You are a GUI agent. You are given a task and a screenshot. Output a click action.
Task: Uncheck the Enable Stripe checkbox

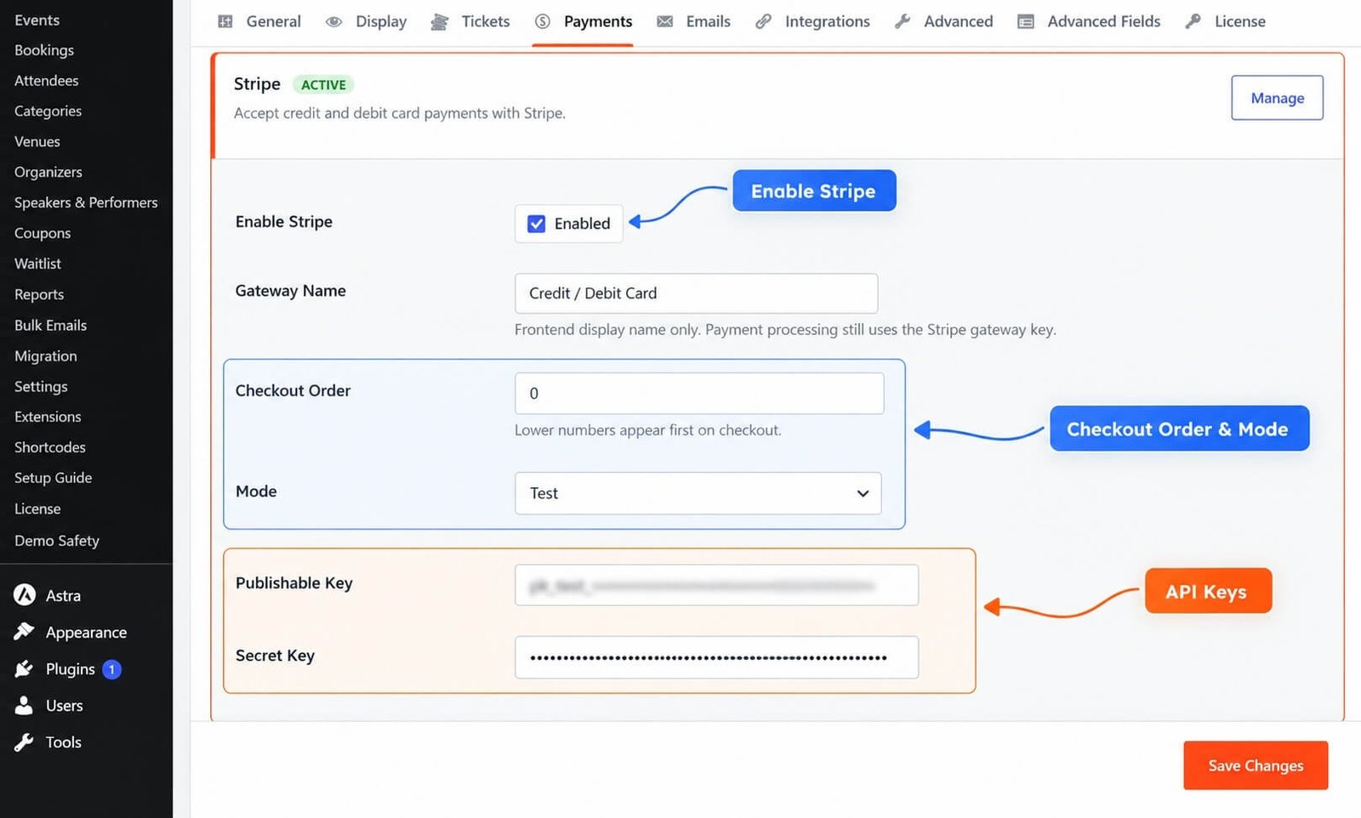(536, 224)
